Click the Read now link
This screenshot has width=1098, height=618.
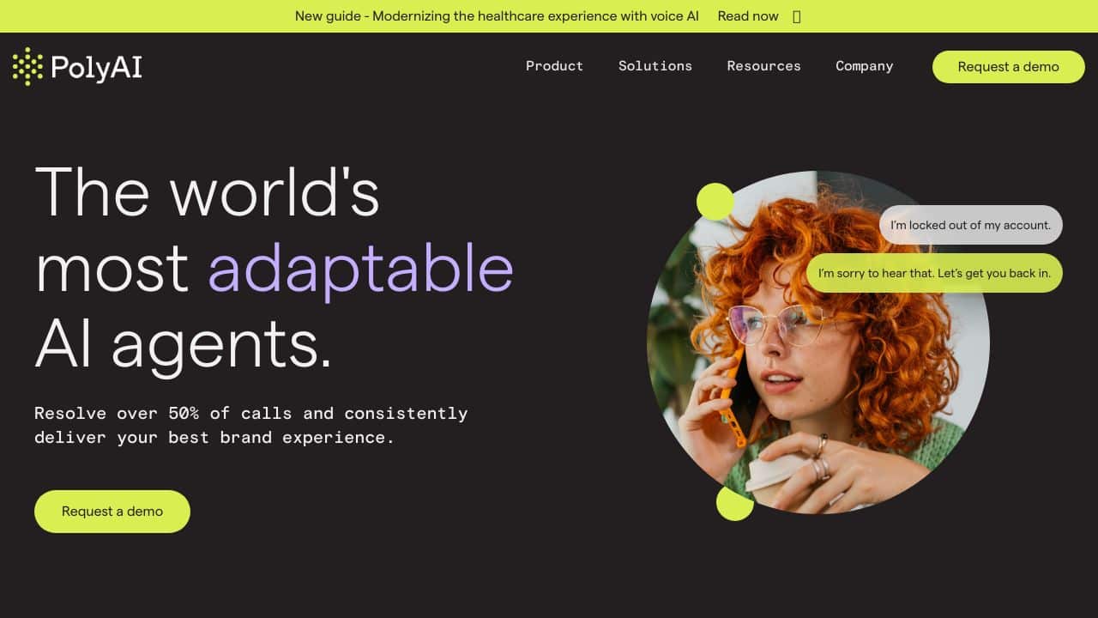(748, 16)
